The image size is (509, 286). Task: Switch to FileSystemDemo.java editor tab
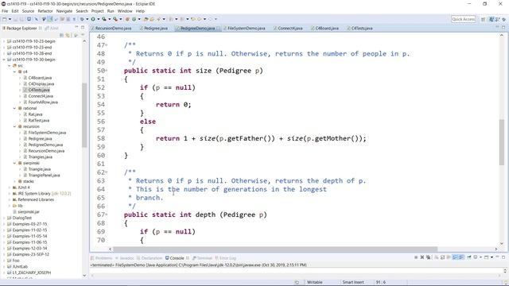[244, 29]
